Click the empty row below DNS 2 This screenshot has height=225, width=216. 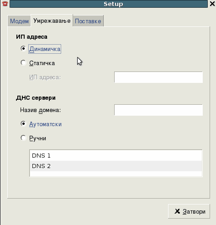[116, 174]
